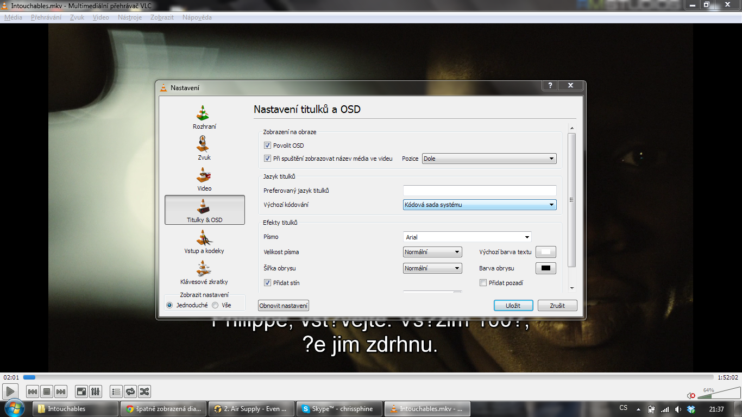Open the Nástroje menu
Screen dimensions: 742x417
click(130, 17)
